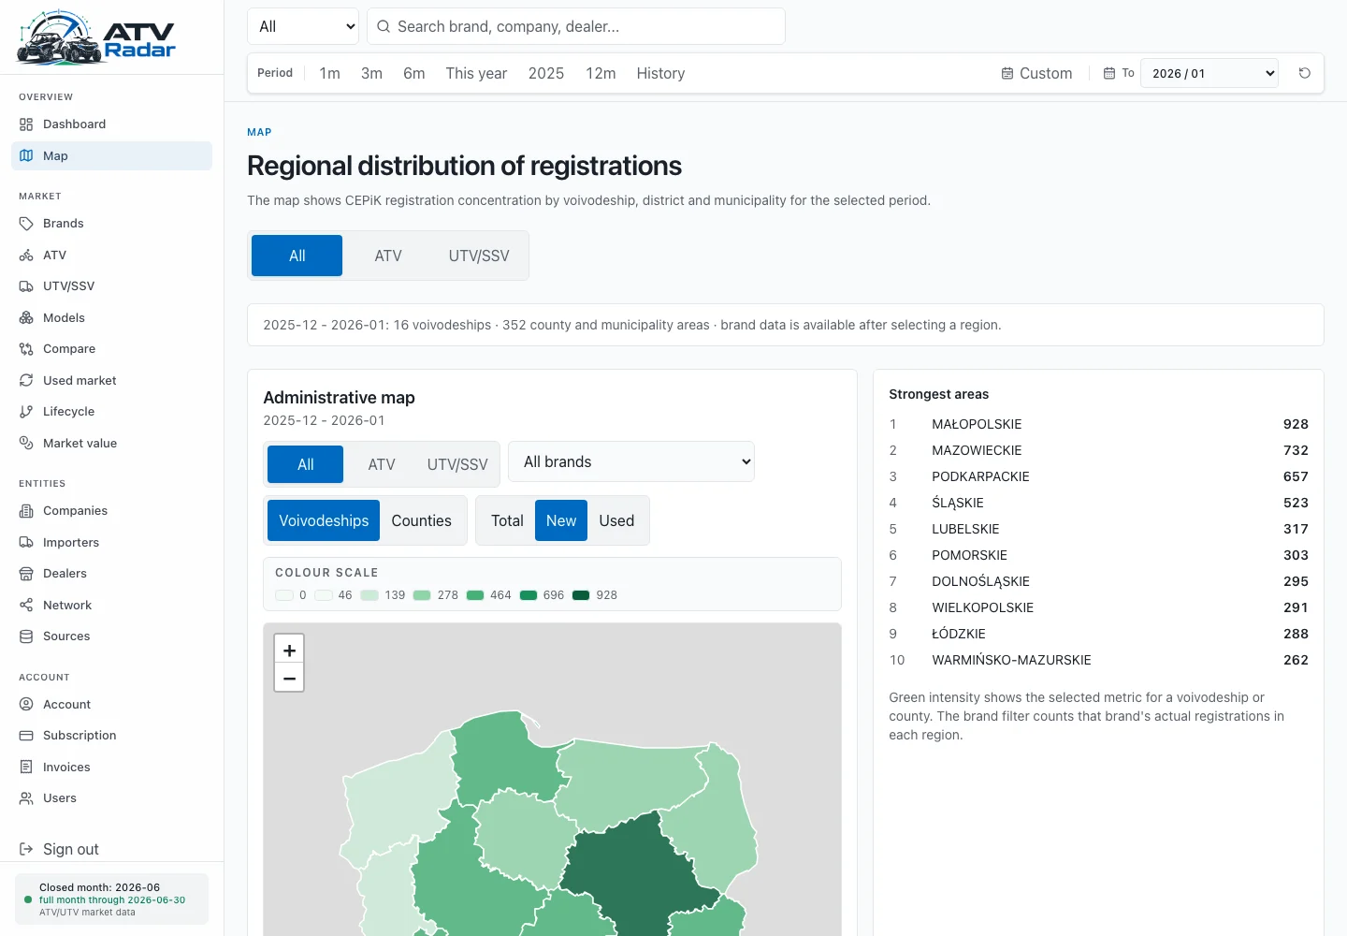Click the Sources database icon
Screen dimensions: 1347x936
(26, 636)
